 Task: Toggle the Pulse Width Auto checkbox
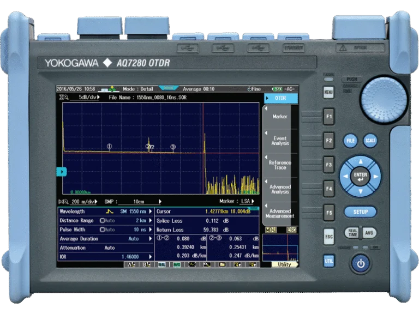[102, 230]
